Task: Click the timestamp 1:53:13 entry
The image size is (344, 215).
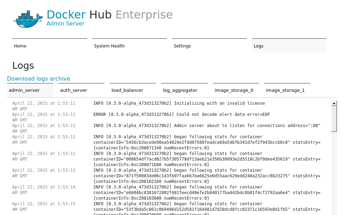Action: click(44, 173)
